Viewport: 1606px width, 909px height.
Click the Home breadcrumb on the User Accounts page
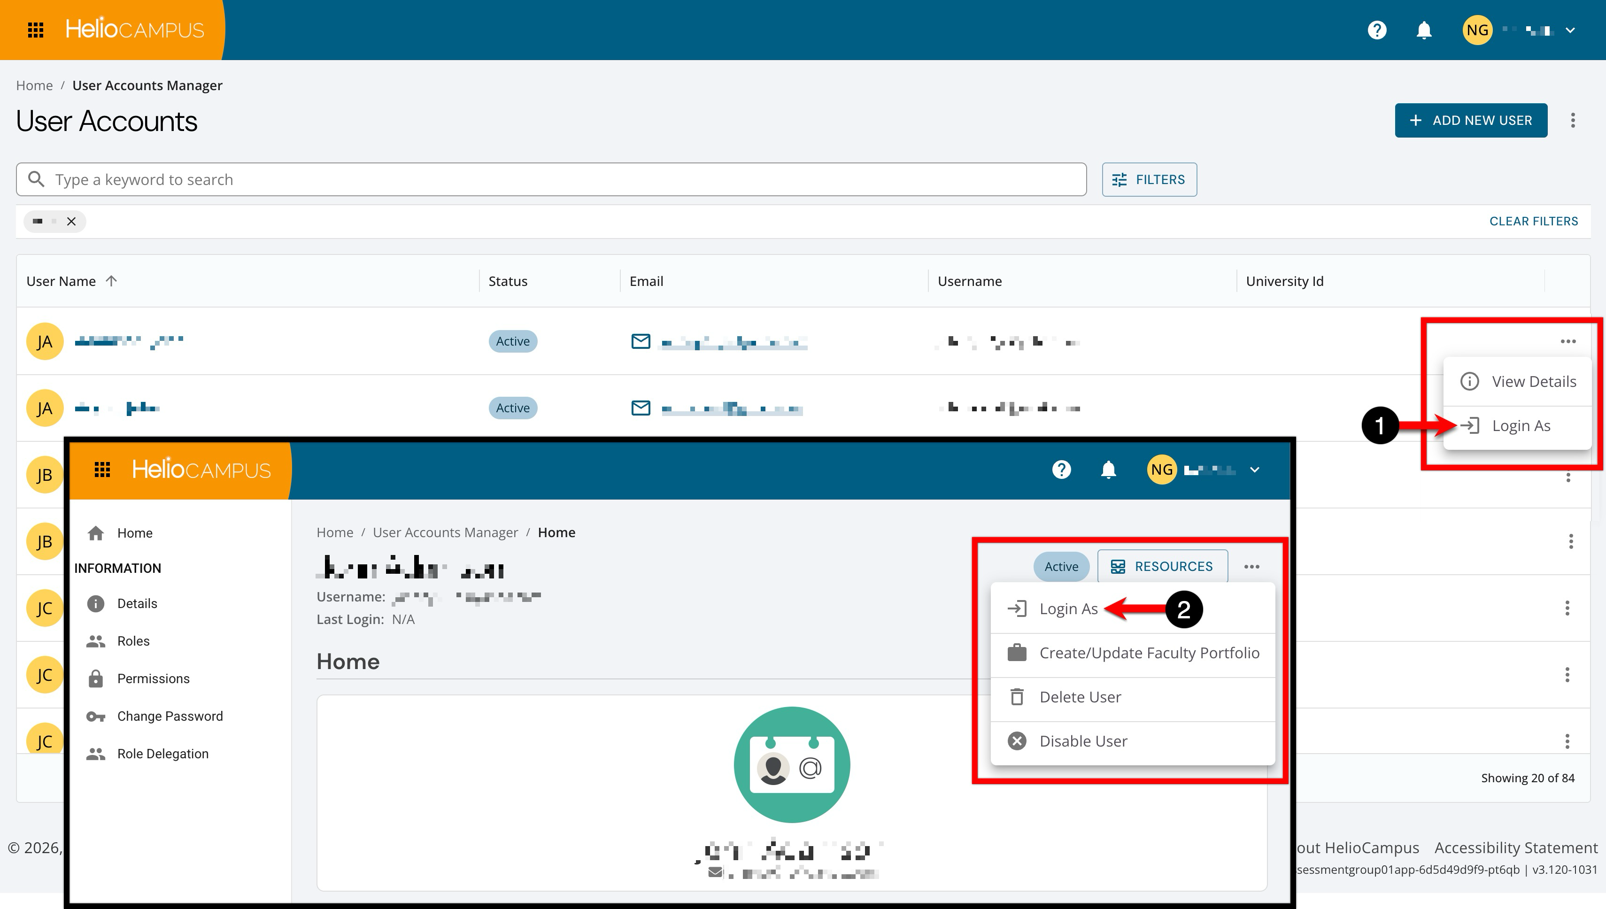point(34,85)
